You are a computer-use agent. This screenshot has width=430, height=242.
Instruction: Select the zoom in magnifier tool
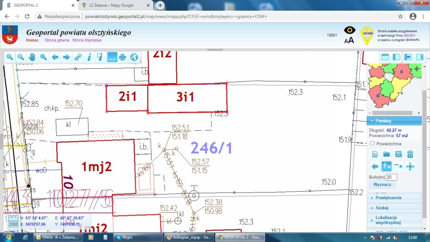pos(9,57)
